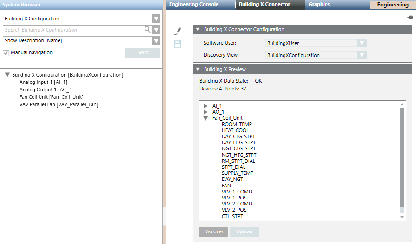
Task: Click the save disk icon
Action: click(x=177, y=44)
